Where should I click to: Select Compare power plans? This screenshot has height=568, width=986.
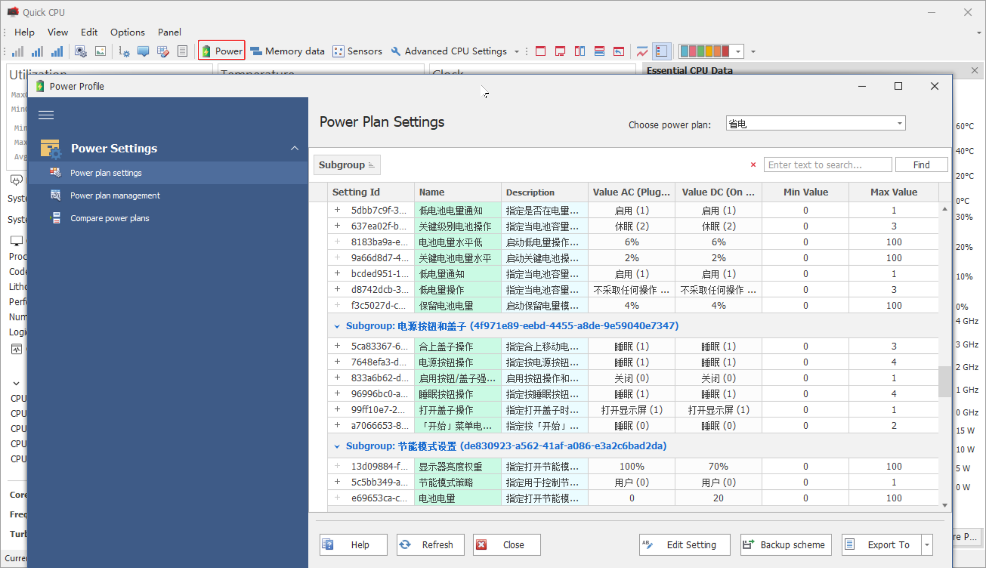click(x=109, y=218)
